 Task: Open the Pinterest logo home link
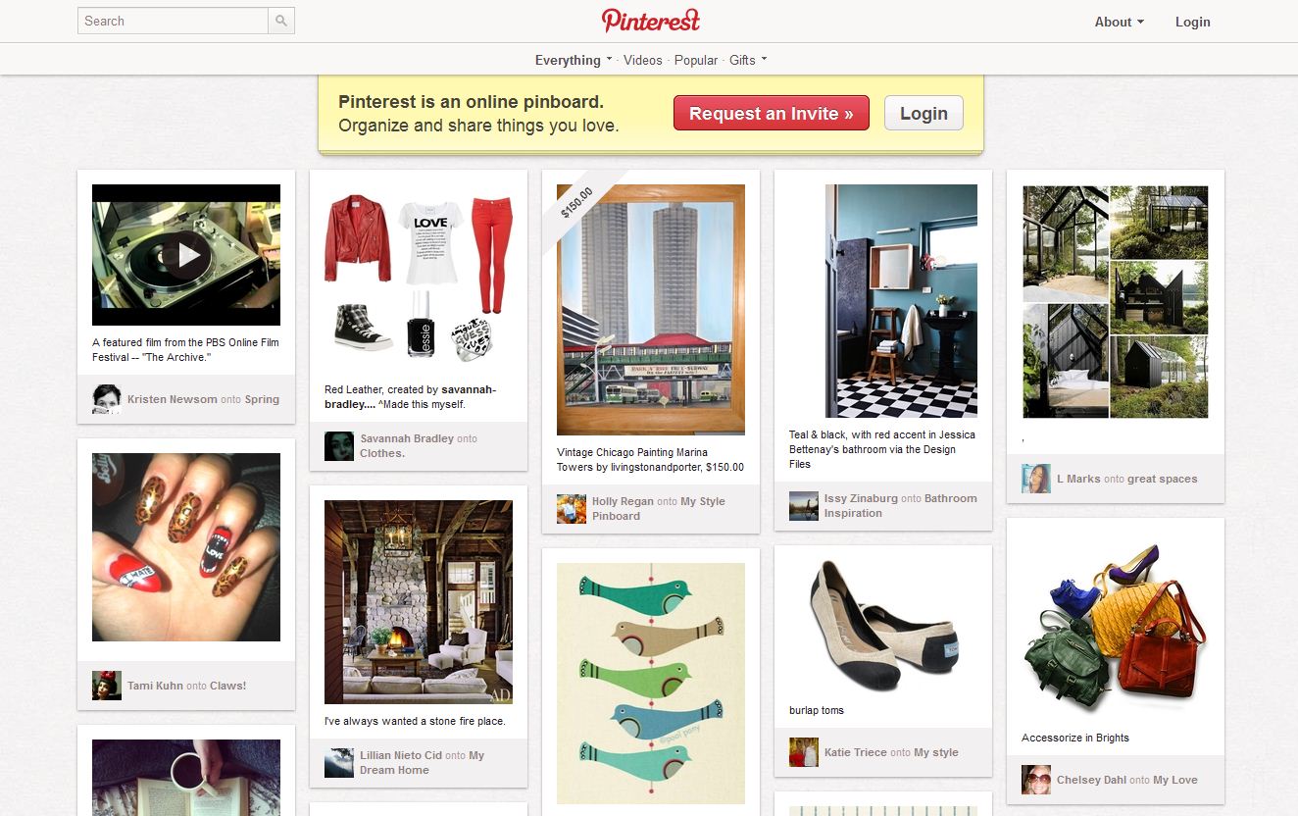pos(651,21)
